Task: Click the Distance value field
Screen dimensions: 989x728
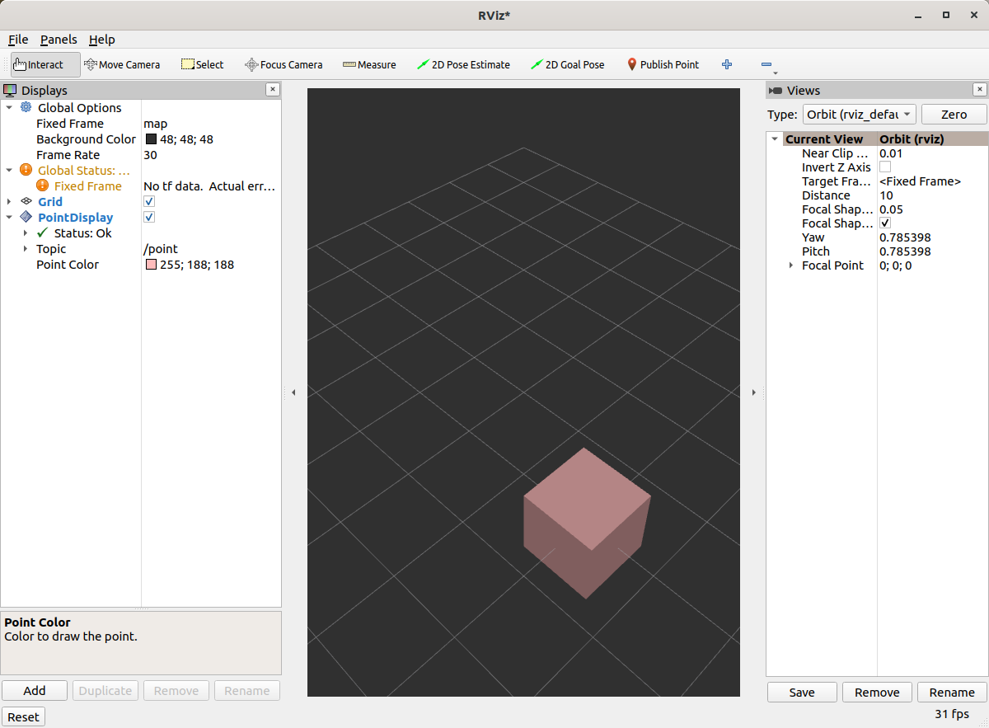Action: point(907,195)
